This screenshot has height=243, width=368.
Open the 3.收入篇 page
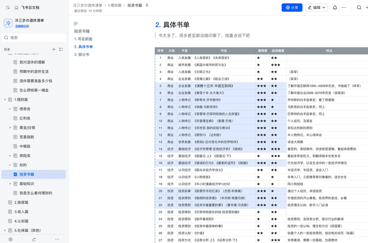21,212
